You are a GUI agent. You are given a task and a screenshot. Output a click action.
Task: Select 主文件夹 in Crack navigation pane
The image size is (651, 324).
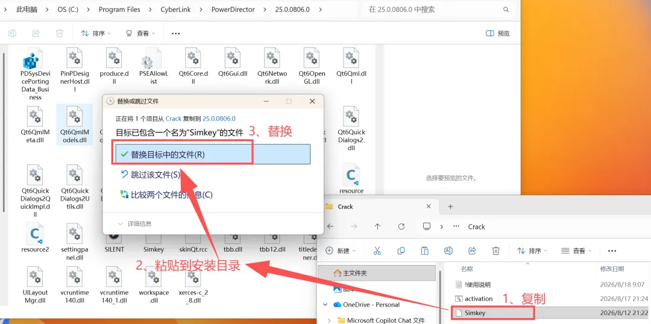377,273
